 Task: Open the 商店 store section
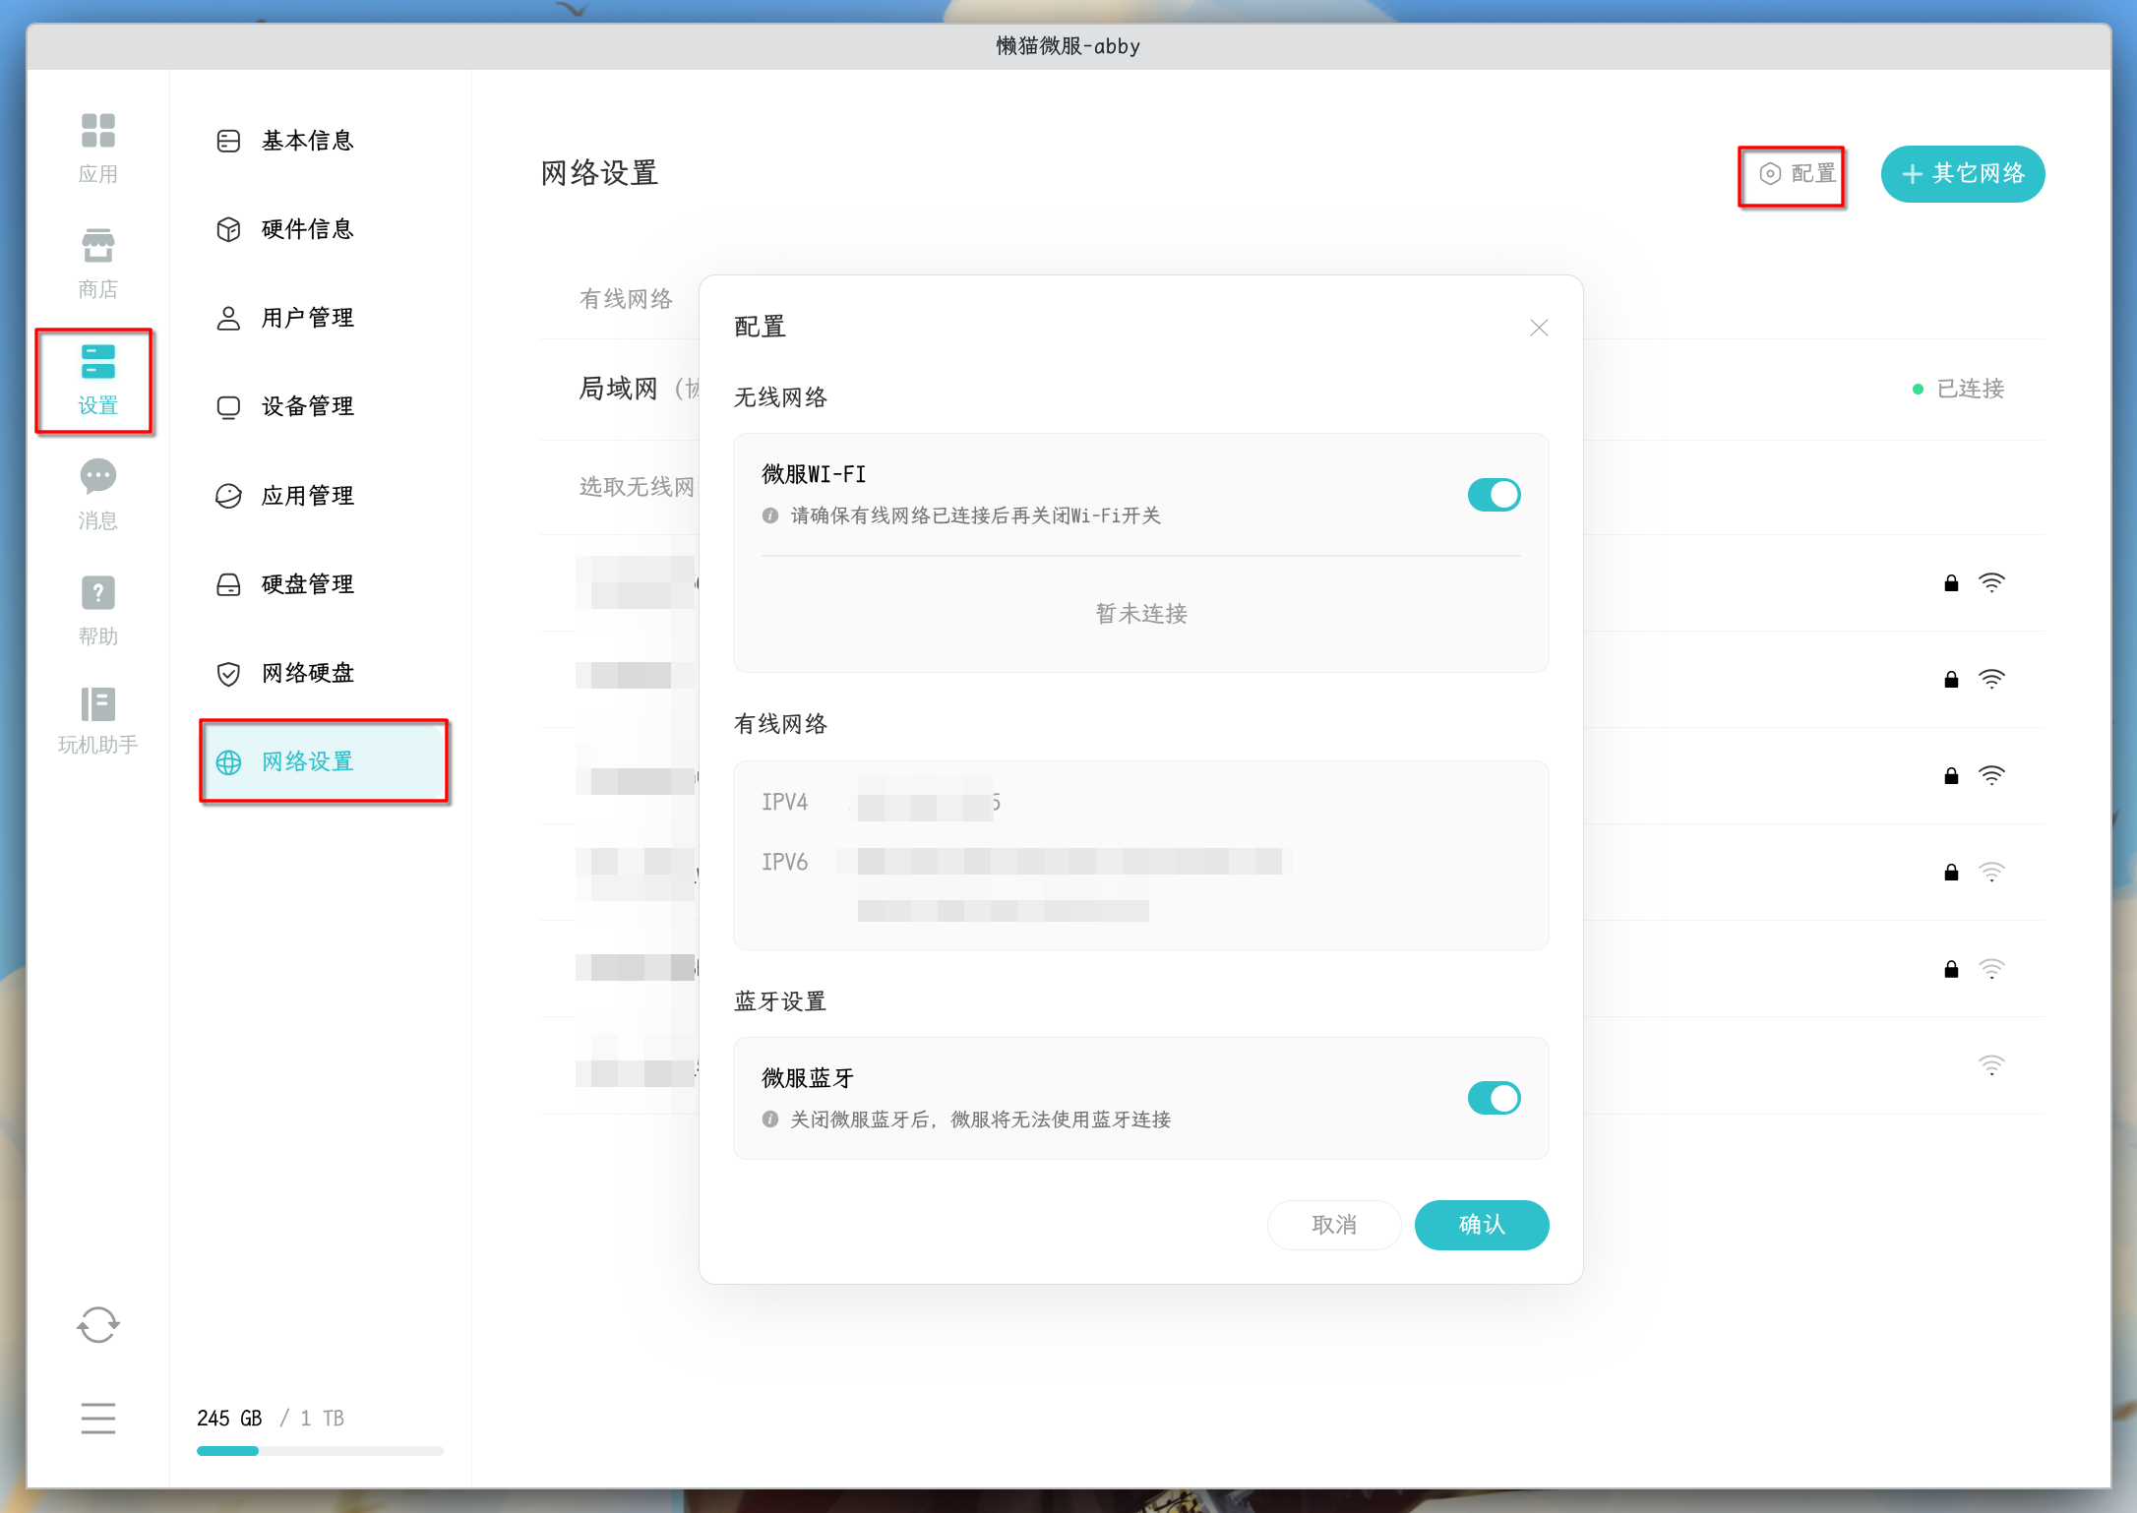click(97, 264)
